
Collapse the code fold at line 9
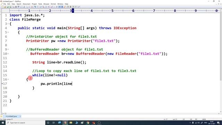(x=8, y=49)
